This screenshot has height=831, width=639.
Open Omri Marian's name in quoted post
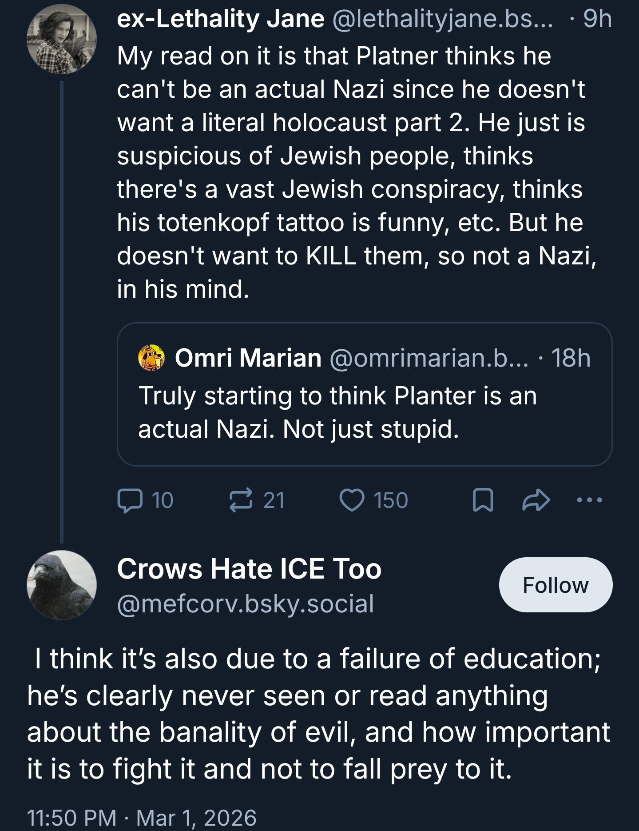248,358
